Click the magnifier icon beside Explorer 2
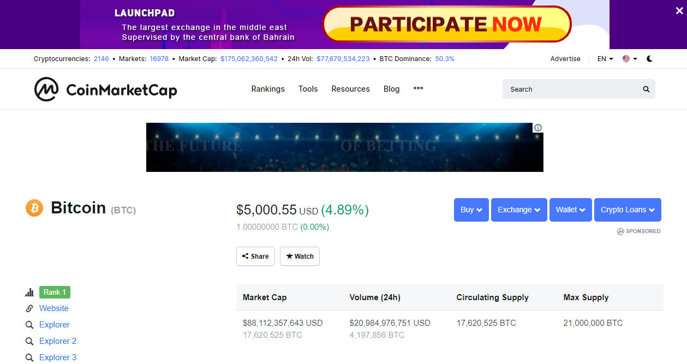This screenshot has width=687, height=364. (x=29, y=341)
